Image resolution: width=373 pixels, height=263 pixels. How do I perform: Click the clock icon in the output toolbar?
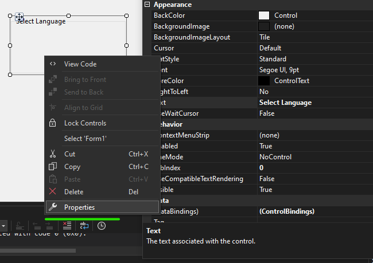pyautogui.click(x=102, y=226)
